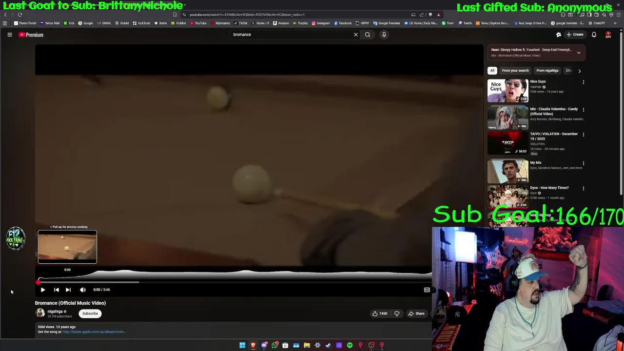Screen dimensions: 624x351
Task: Open KickTools bookmark
Action: click(x=142, y=23)
